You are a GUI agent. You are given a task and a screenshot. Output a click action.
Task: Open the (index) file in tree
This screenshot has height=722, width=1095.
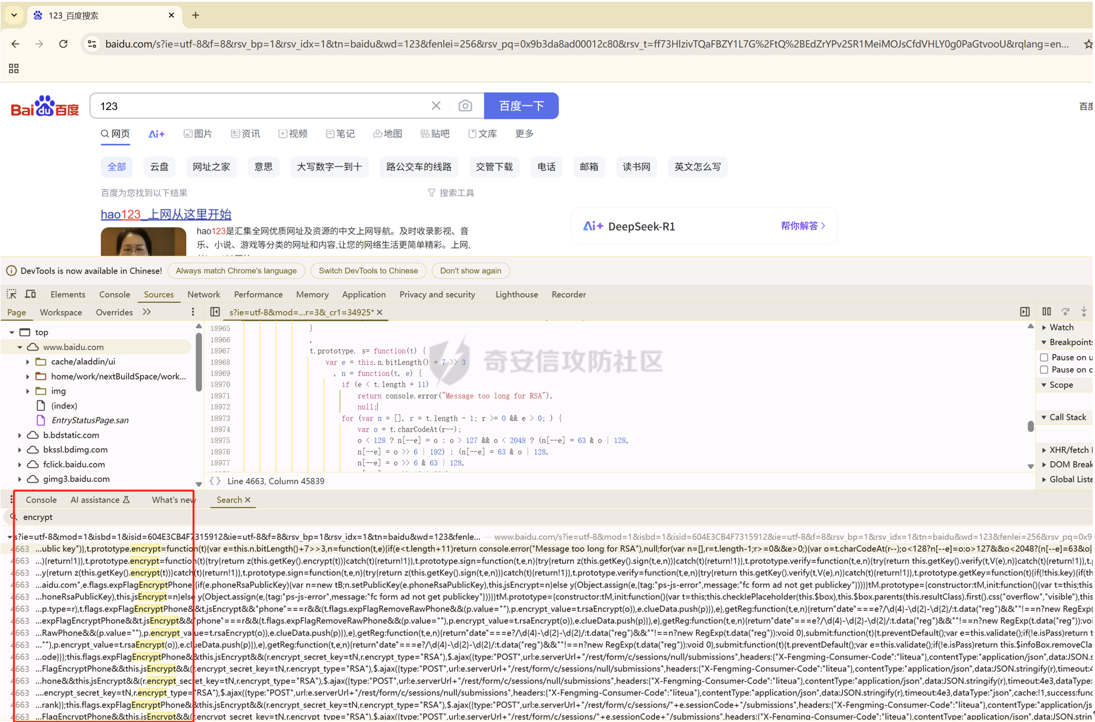click(x=64, y=406)
